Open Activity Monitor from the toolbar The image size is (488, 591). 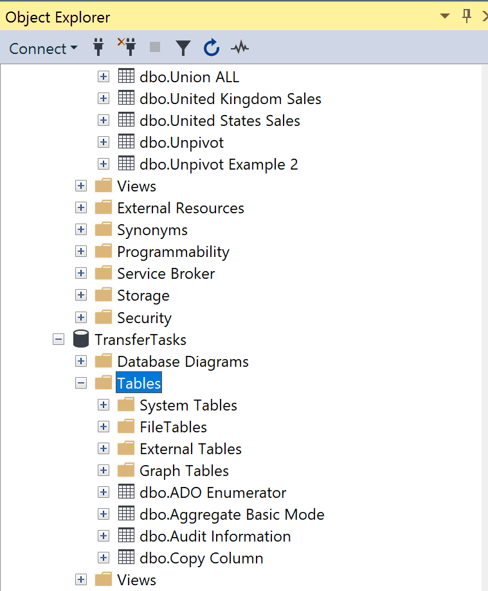239,48
